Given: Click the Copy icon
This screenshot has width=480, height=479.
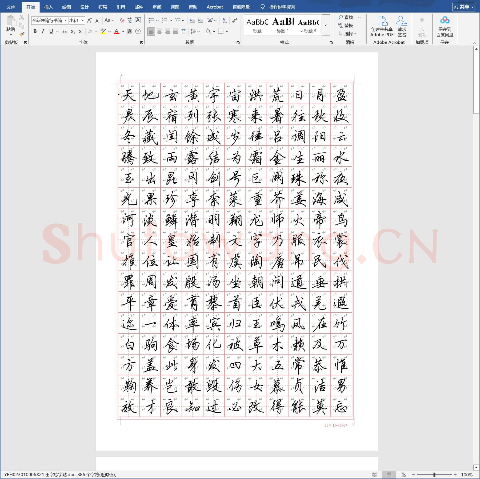Looking at the screenshot, I should point(22,26).
